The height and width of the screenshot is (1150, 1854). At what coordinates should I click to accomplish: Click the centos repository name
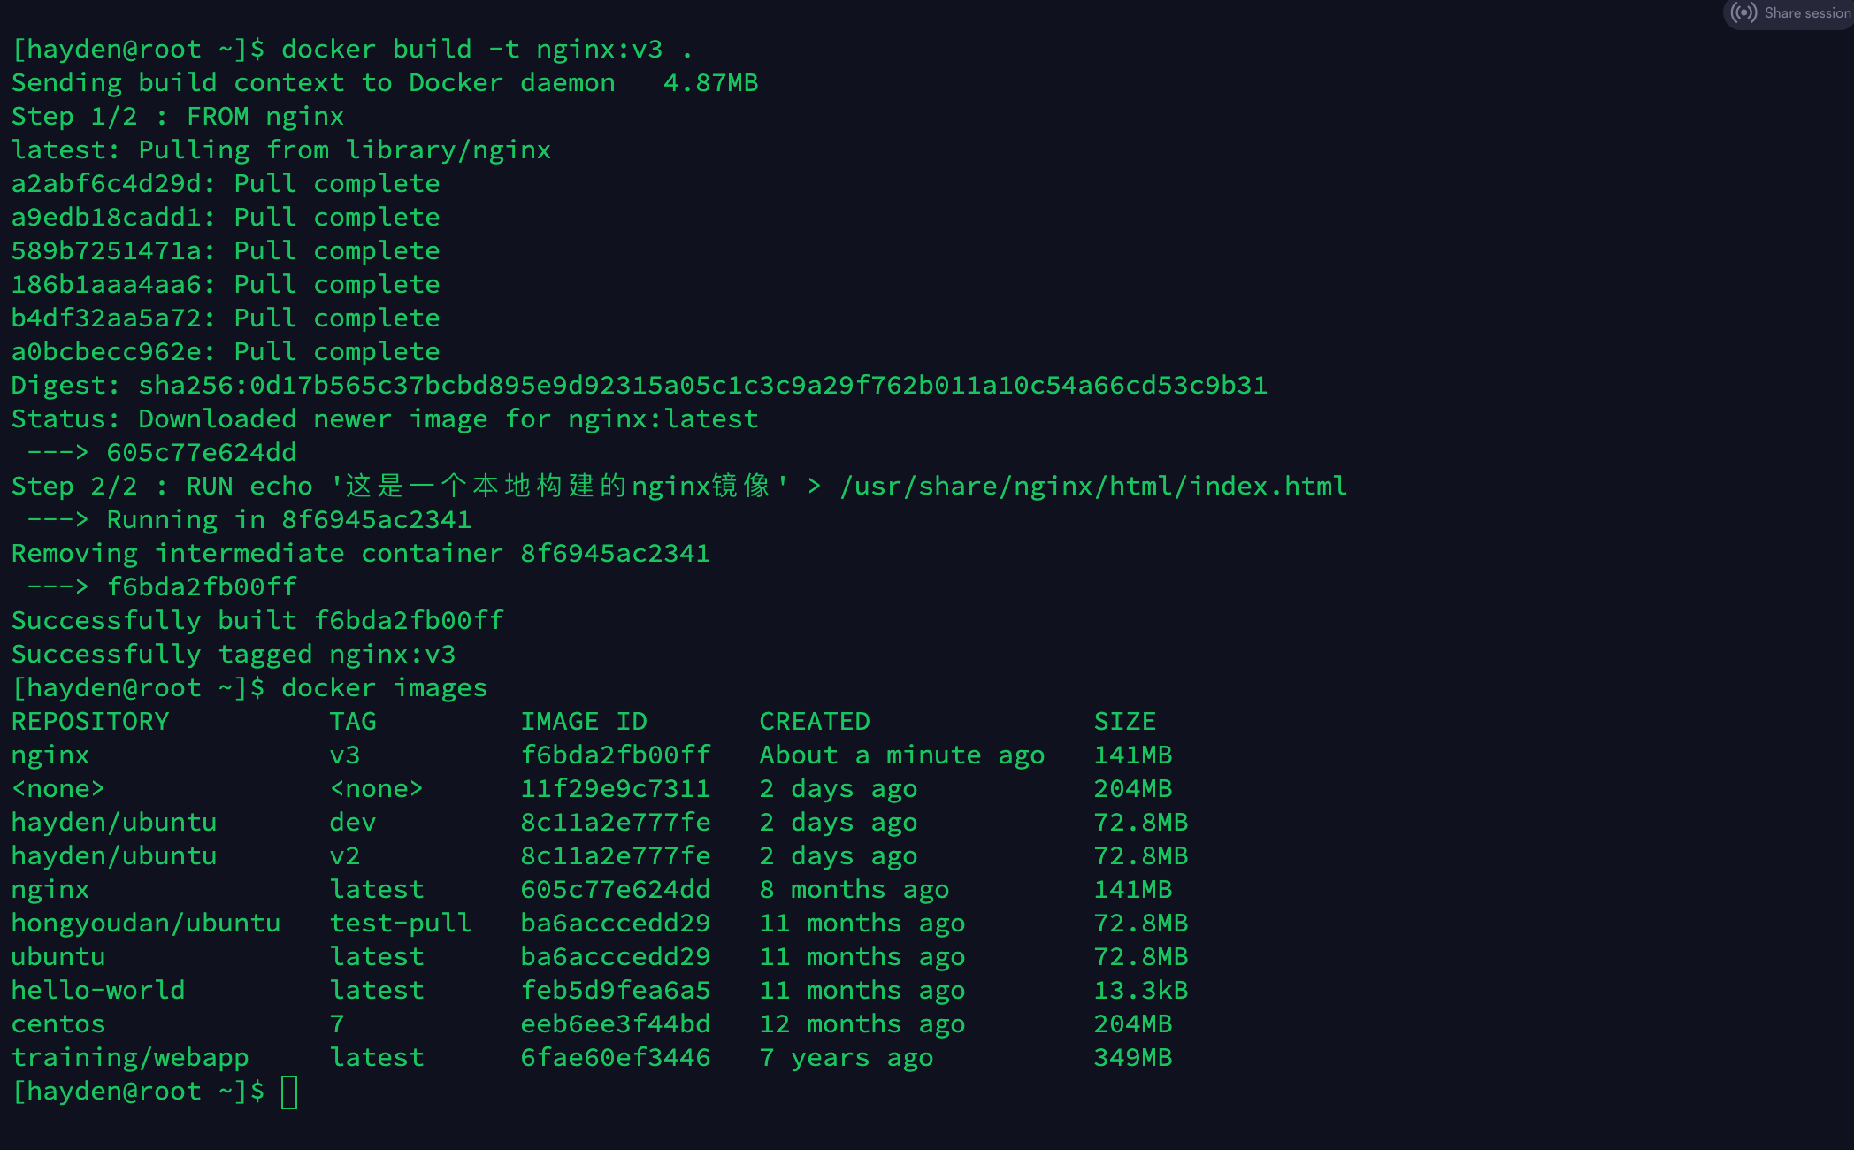tap(58, 1024)
